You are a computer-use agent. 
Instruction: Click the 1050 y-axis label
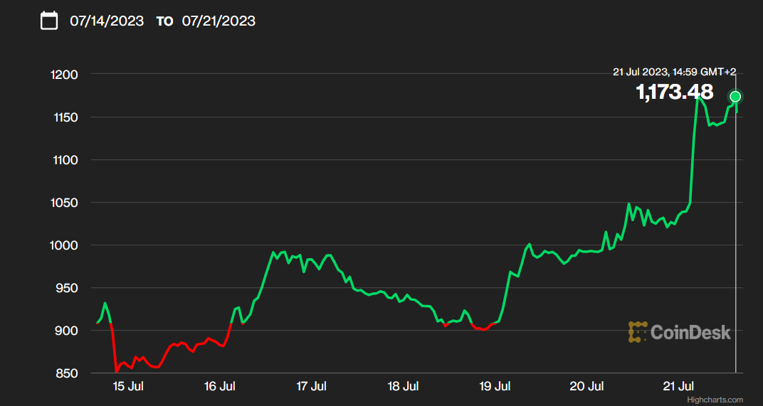(64, 203)
